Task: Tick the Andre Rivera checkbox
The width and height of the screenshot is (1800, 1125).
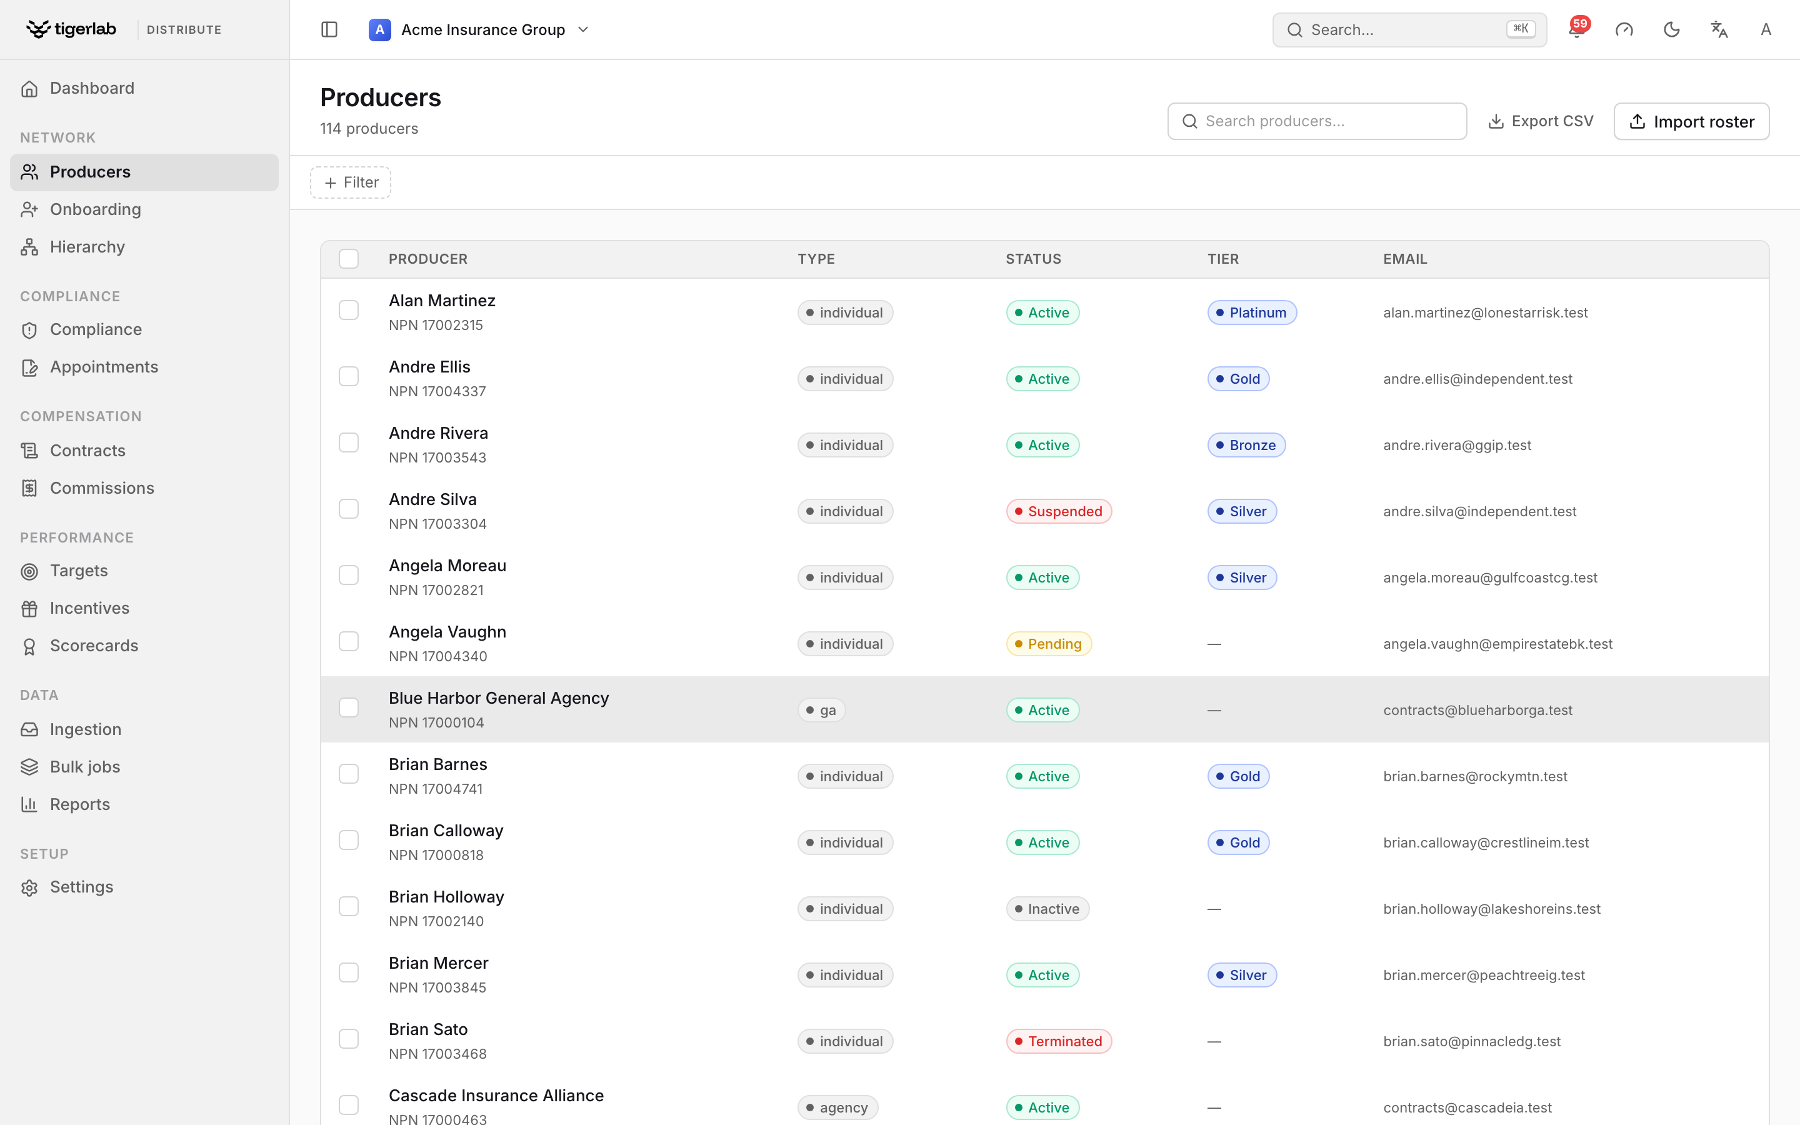Action: [349, 442]
